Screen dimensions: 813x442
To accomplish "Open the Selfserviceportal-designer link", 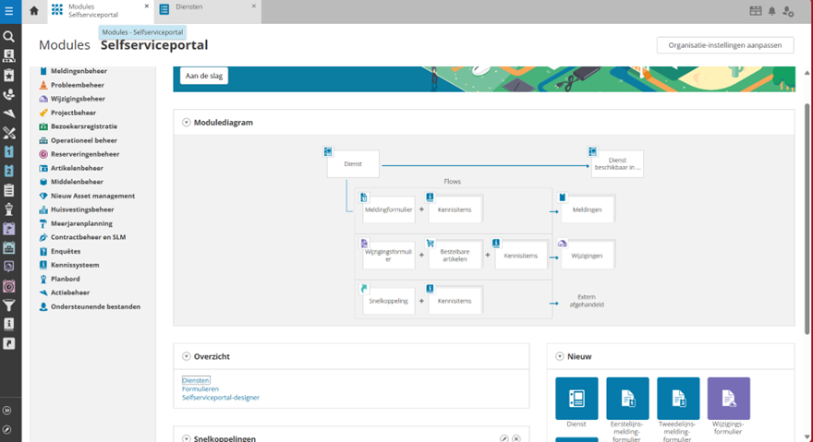I will [x=221, y=398].
